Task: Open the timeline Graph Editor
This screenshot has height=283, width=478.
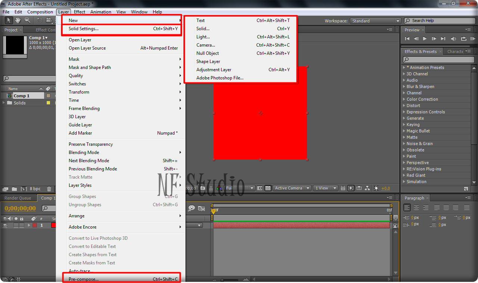Action: 202,208
